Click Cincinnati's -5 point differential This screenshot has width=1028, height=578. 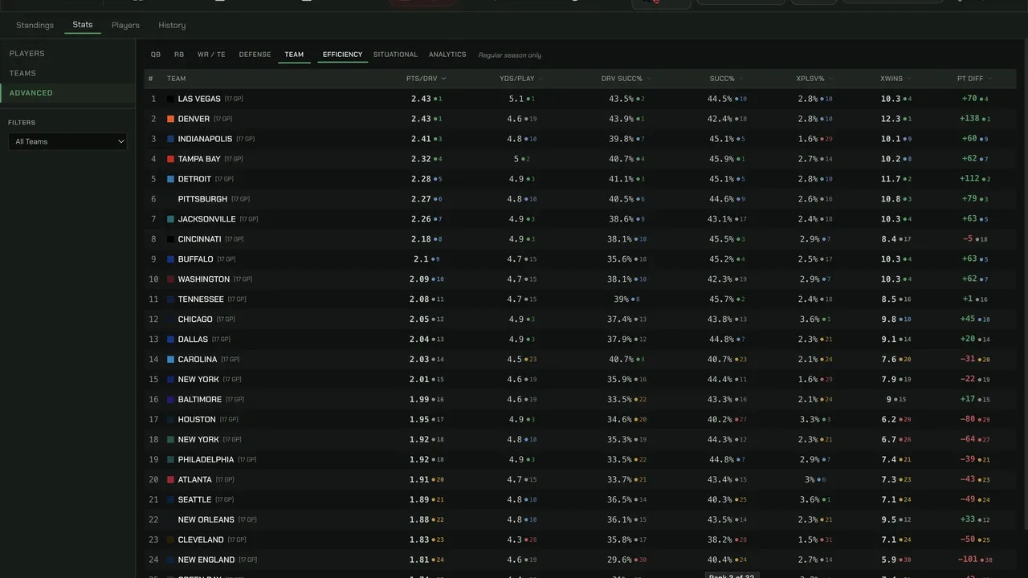[968, 239]
